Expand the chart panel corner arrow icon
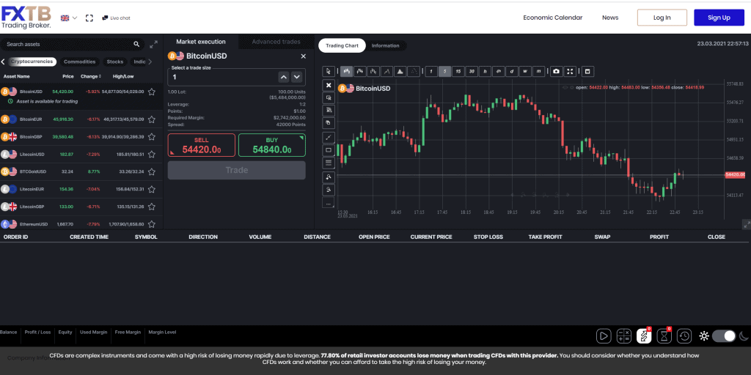The height and width of the screenshot is (375, 751). (x=746, y=224)
